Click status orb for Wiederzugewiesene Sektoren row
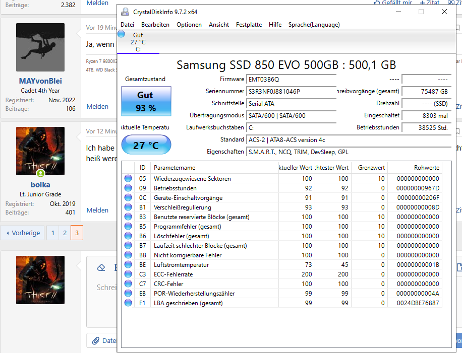The image size is (462, 353). click(x=128, y=179)
